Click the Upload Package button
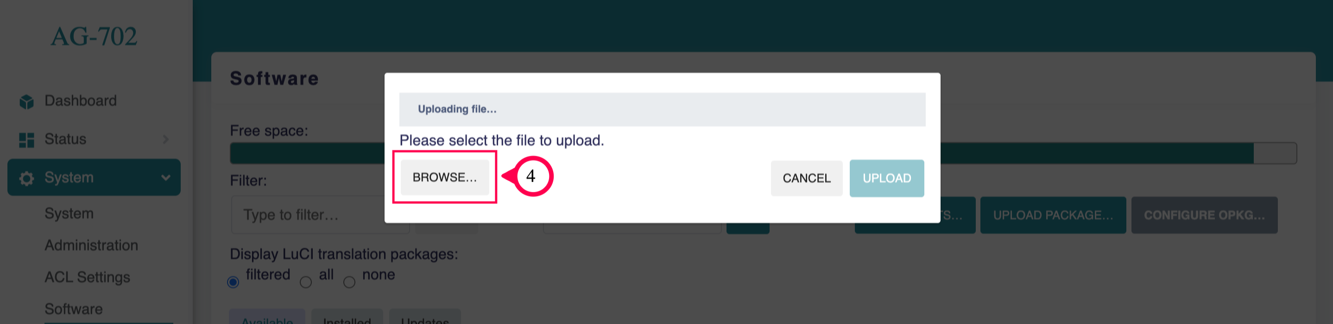Screen dimensions: 1333x324 (1053, 215)
